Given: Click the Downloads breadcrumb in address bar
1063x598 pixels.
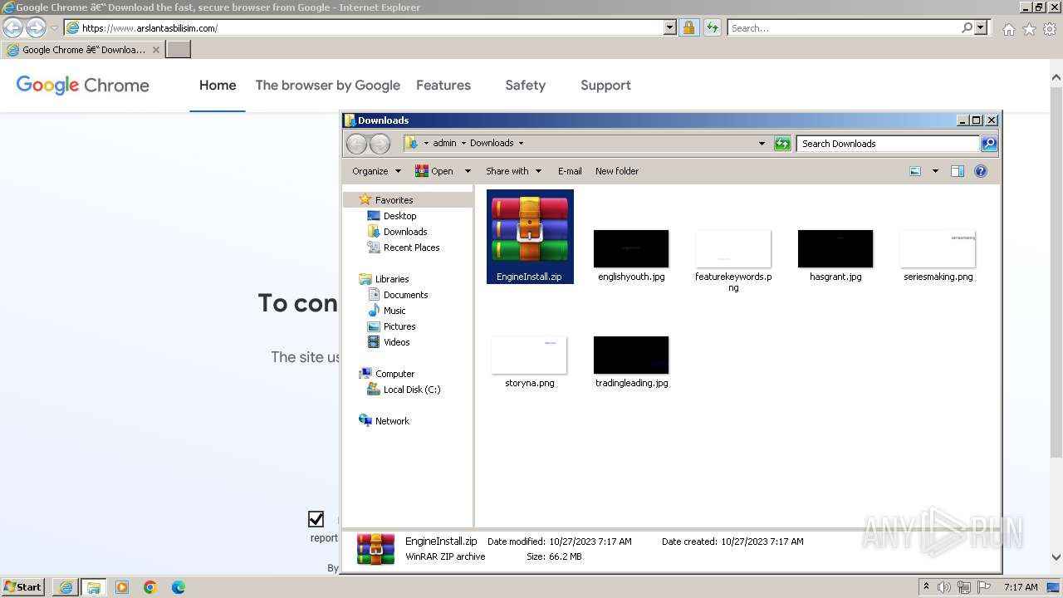Looking at the screenshot, I should coord(492,143).
